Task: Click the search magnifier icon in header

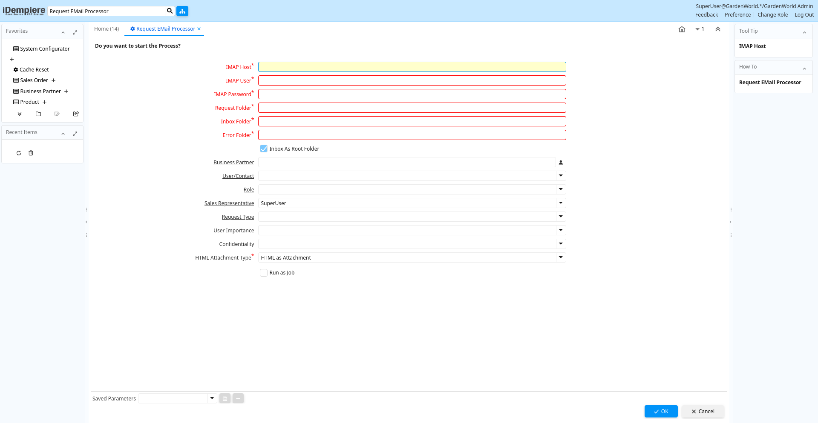Action: 170,11
